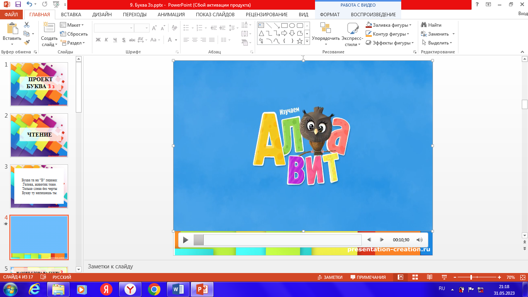The width and height of the screenshot is (528, 297).
Task: Click the Save icon in quick access toolbar
Action: point(18,5)
